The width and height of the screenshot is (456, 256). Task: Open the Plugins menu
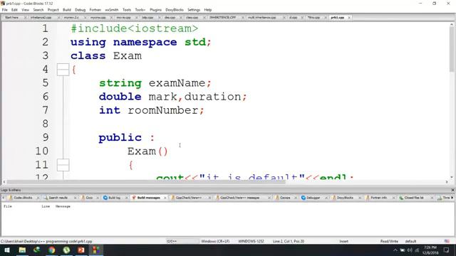(x=155, y=10)
